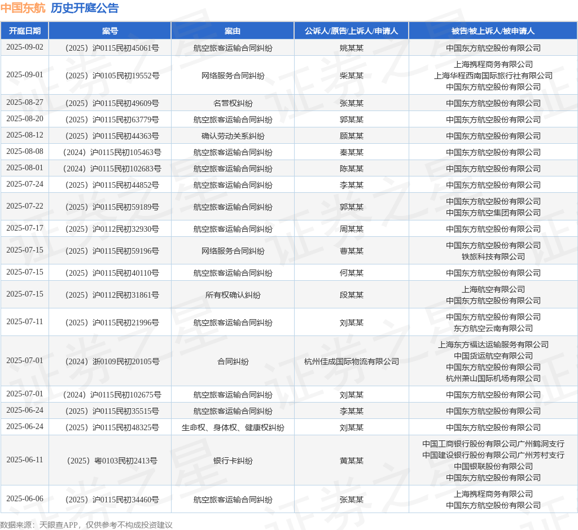The width and height of the screenshot is (578, 530).
Task: Select date cell 2025-07-17
Action: pos(25,228)
